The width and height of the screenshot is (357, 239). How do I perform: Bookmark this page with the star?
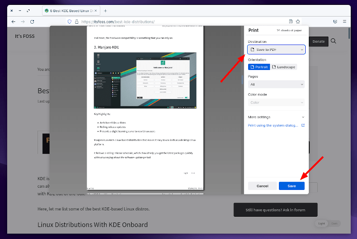(298, 21)
